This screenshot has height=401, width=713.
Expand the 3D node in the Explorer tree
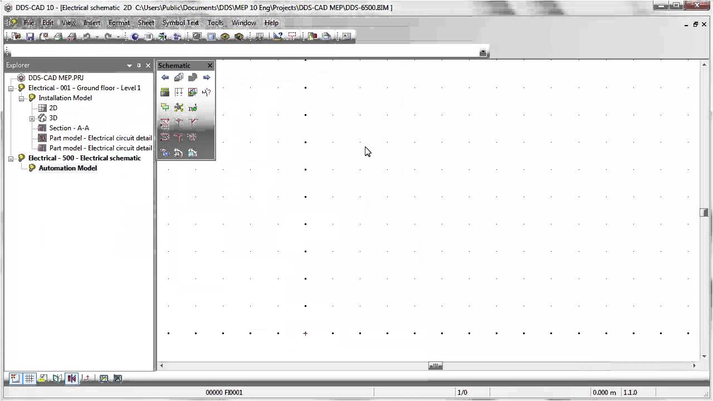[x=32, y=118]
